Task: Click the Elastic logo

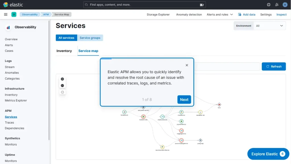Action: 13,5
